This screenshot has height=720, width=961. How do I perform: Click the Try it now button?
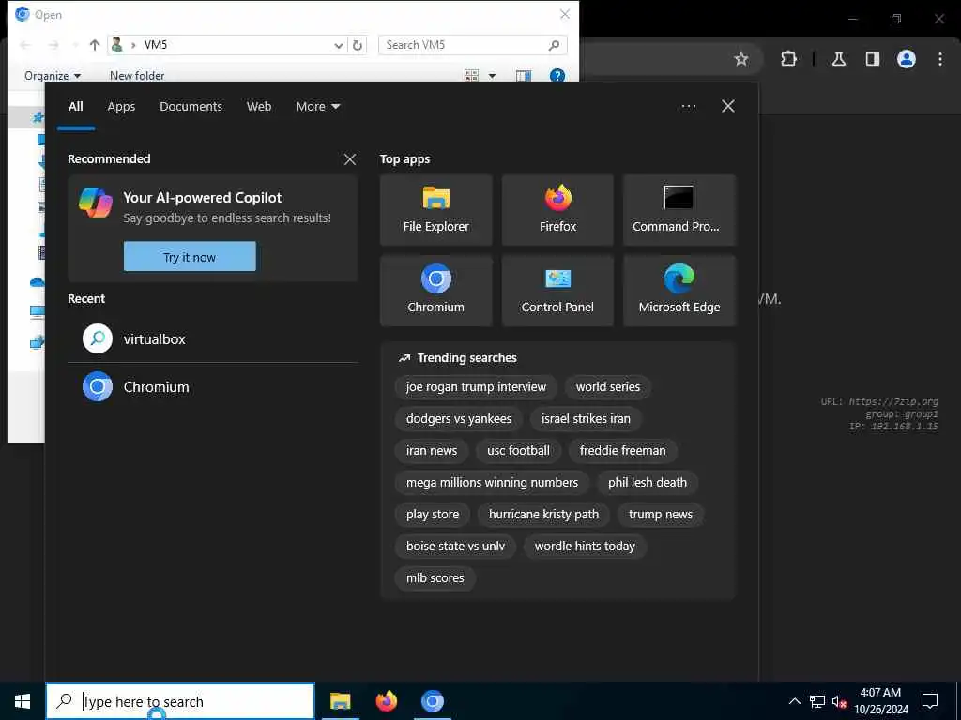click(x=190, y=257)
